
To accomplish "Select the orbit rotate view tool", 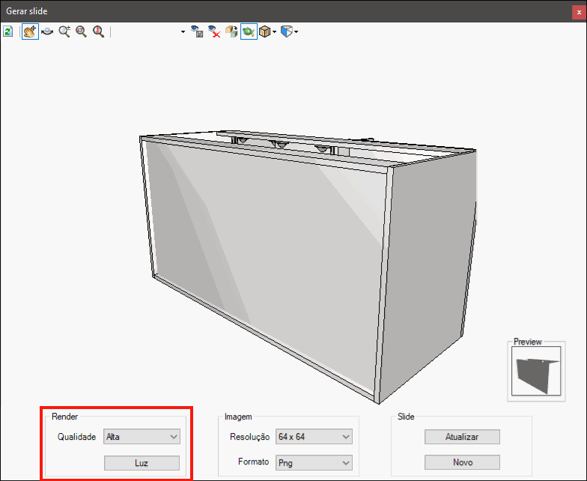I will (47, 31).
